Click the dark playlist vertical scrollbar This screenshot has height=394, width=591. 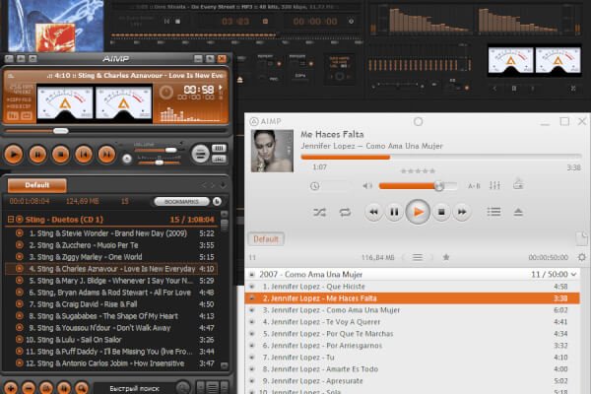225,290
